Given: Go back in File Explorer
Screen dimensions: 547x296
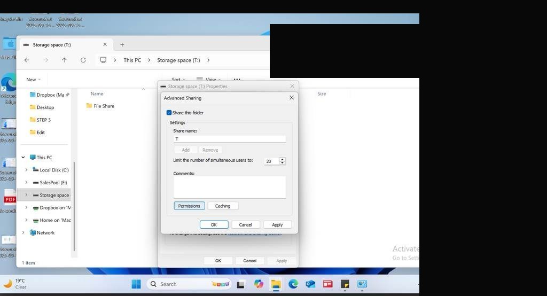Looking at the screenshot, I should 27,60.
